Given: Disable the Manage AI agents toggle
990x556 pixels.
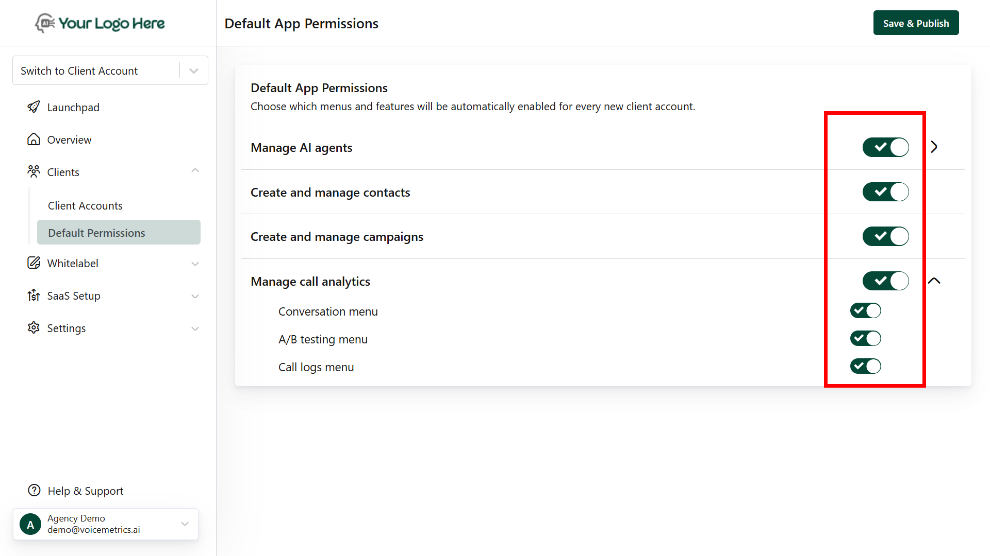Looking at the screenshot, I should [x=885, y=147].
